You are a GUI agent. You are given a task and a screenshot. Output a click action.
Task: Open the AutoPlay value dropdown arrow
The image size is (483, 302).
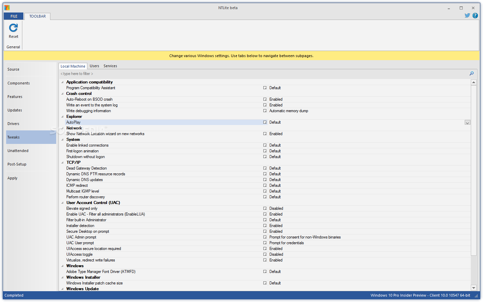pos(467,123)
